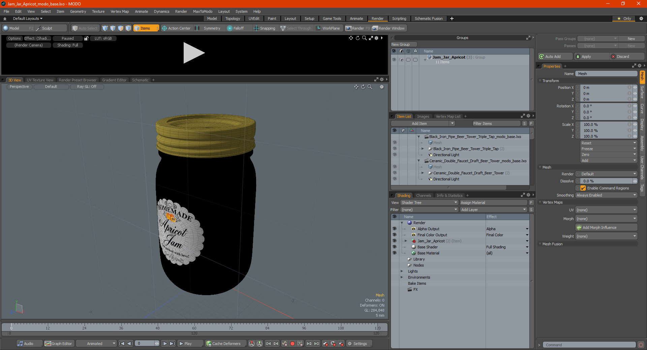Toggle visibility of Jam_Jar_Apricot shader item
Screen dimensions: 647x350
[x=394, y=241]
